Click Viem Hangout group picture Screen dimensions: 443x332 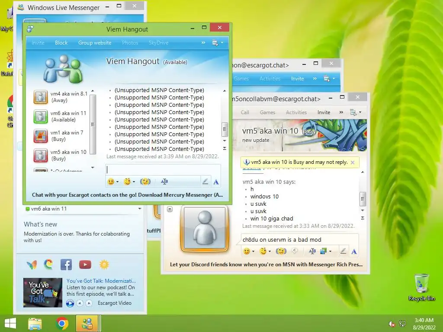tap(63, 69)
